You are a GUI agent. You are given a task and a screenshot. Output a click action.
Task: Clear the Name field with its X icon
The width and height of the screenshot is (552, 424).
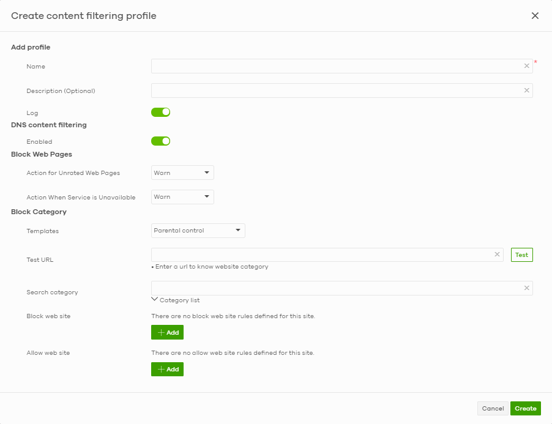pos(527,66)
